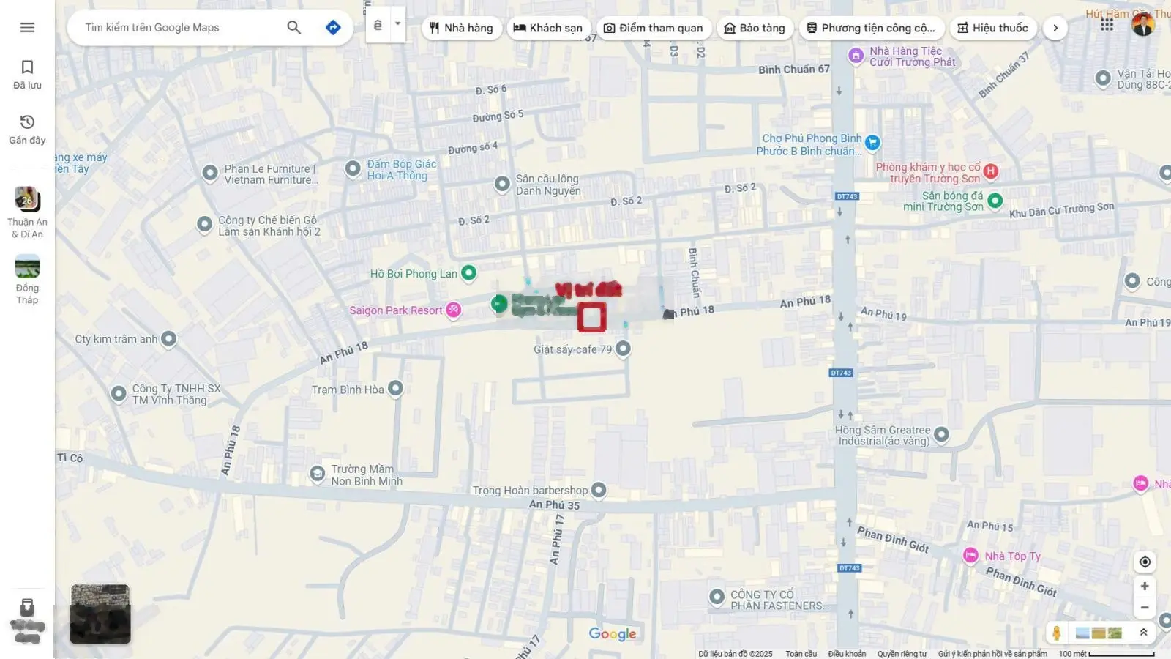Click the input method keyboard icon
Screen dimensions: 1171x659
pos(378,25)
